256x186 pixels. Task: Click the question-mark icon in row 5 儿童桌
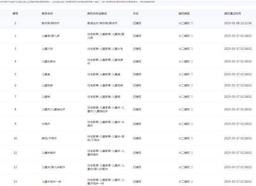[x=192, y=74]
